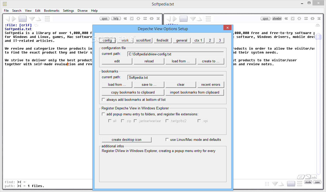Click the case button at bottom right

[x=317, y=182]
